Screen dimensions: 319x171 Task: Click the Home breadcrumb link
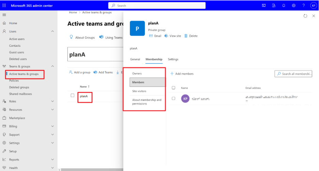[73, 12]
